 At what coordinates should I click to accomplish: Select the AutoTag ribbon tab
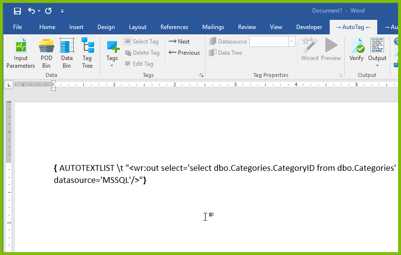(x=353, y=27)
